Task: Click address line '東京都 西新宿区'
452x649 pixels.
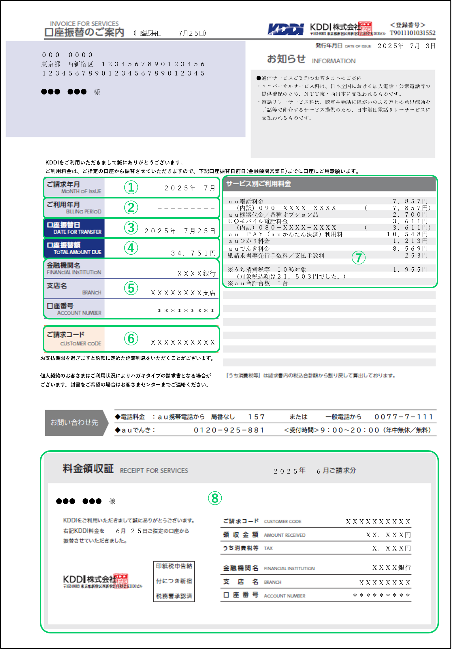Action: pyautogui.click(x=67, y=64)
